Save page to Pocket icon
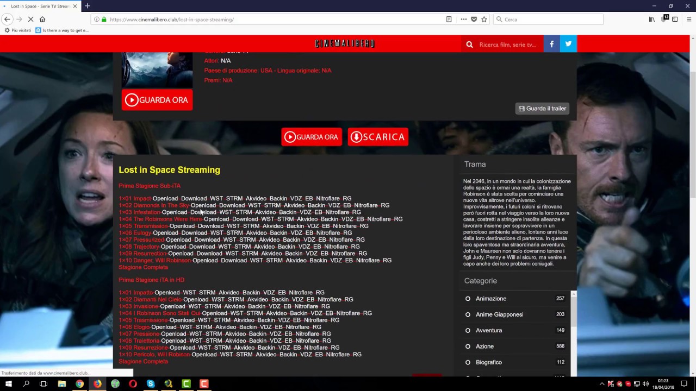696x391 pixels. (x=474, y=19)
